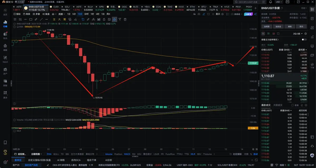This screenshot has width=316, height=168.
Task: Toggle the MLR indicator at bottom bar
Action: pyautogui.click(x=193, y=154)
